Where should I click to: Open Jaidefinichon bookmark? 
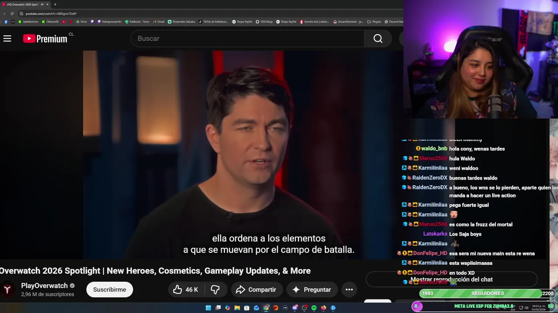coord(28,21)
